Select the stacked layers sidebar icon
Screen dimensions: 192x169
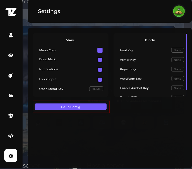click(11, 116)
